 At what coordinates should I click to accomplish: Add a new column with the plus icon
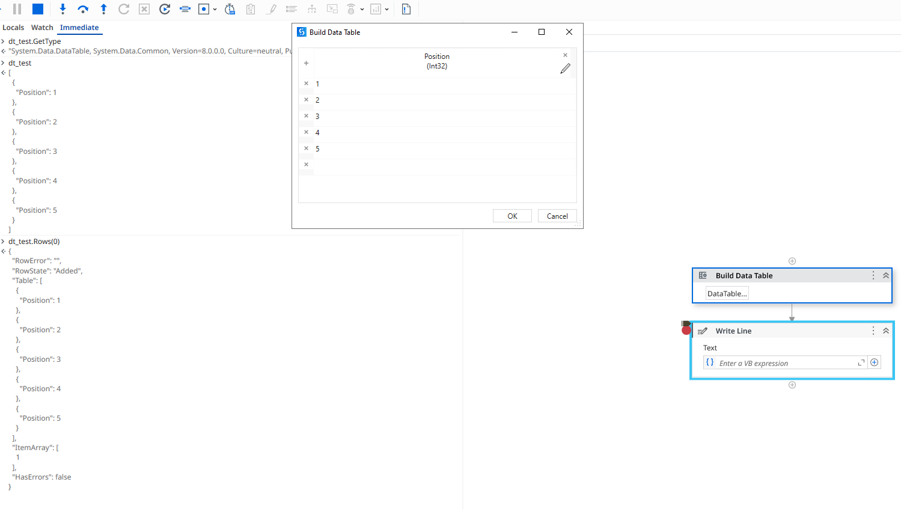pyautogui.click(x=306, y=62)
